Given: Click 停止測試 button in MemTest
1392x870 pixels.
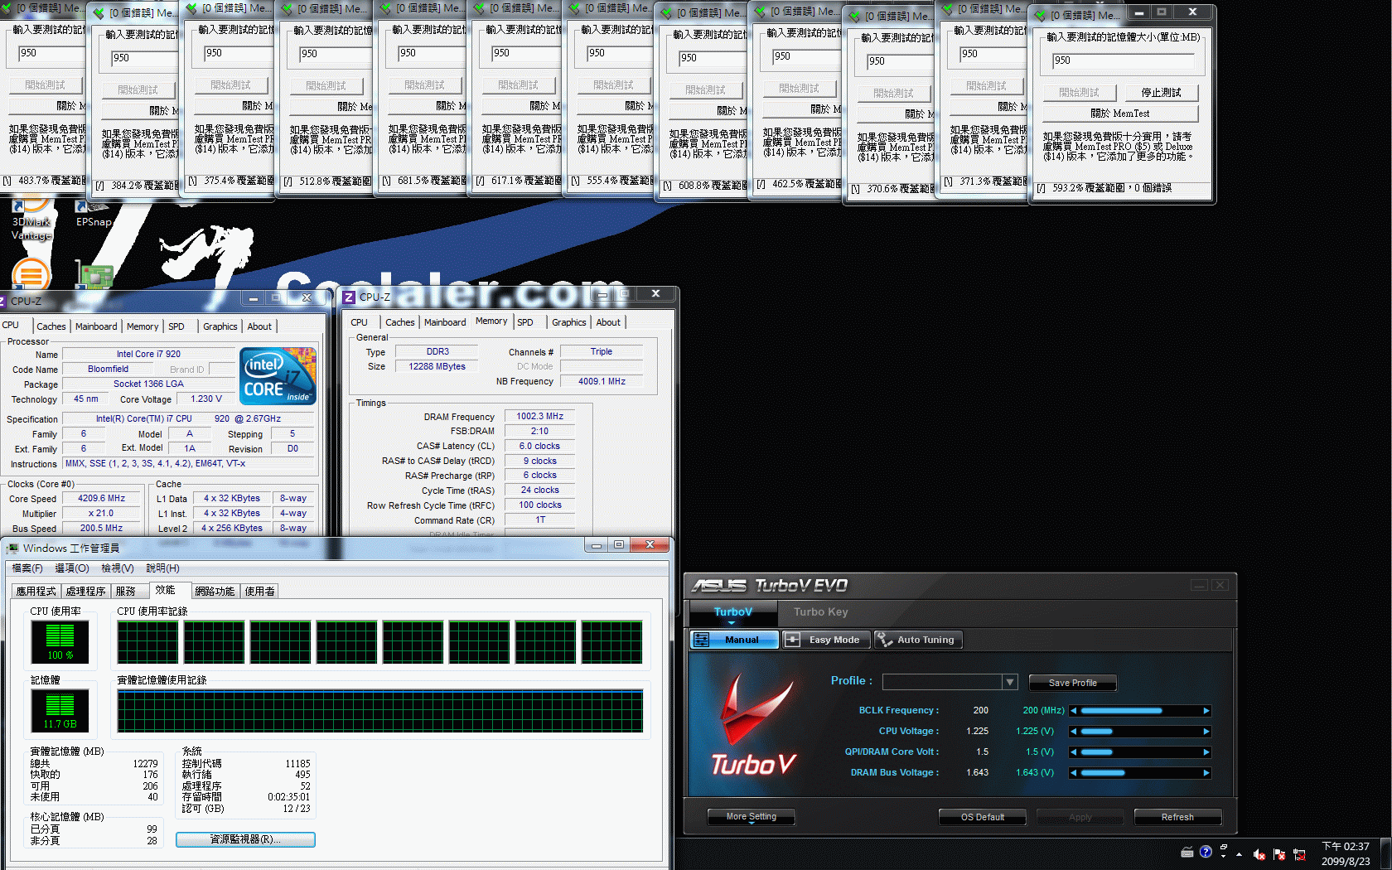Looking at the screenshot, I should pyautogui.click(x=1161, y=93).
